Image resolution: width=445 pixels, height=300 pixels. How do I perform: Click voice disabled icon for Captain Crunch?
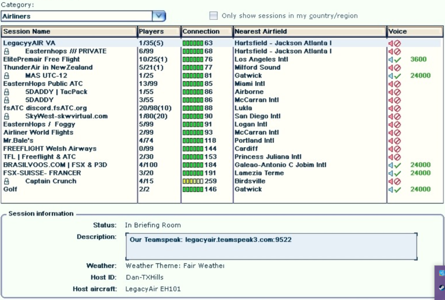395,181
